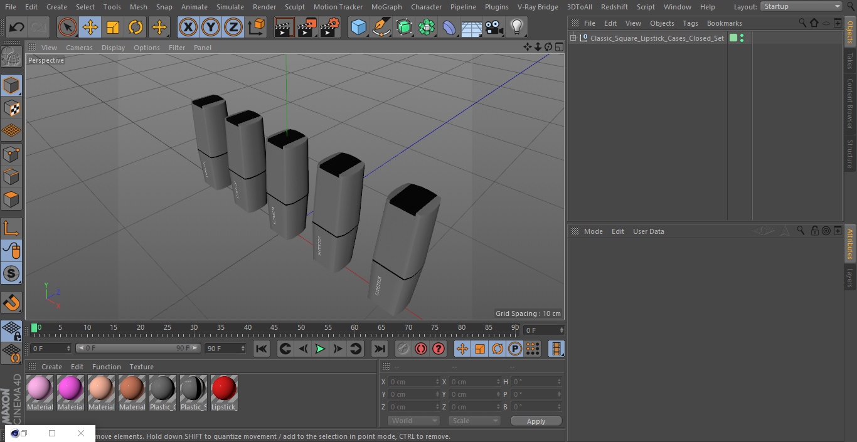Toggle Autokeying button
Screen dimensions: 857x442
coord(421,349)
